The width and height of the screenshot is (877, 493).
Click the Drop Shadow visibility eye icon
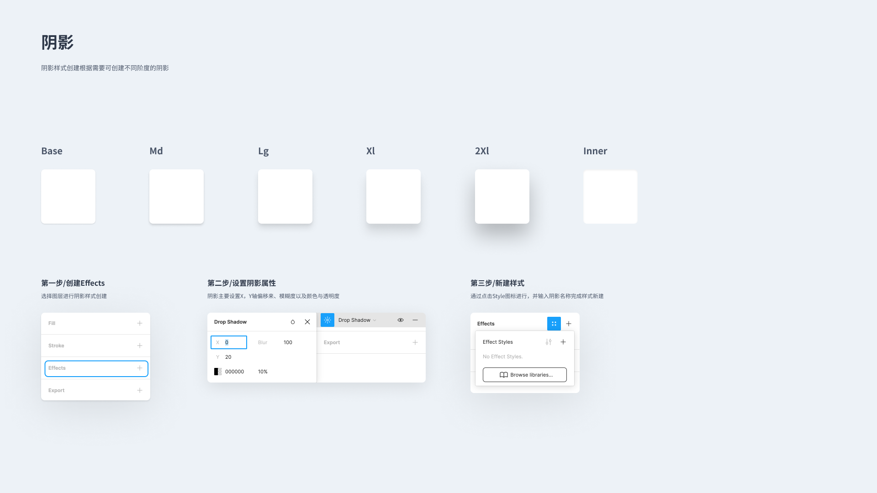coord(401,320)
